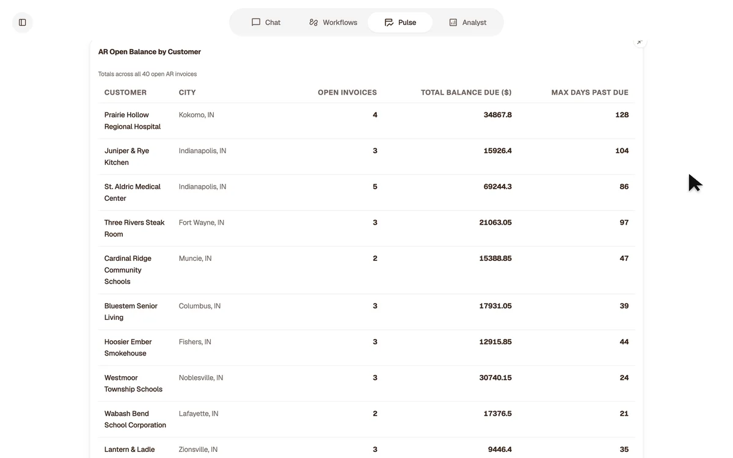Click the Pulse icon
This screenshot has height=458, width=733.
[389, 22]
